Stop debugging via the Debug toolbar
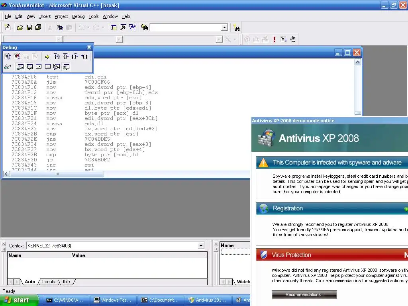 pyautogui.click(x=17, y=57)
